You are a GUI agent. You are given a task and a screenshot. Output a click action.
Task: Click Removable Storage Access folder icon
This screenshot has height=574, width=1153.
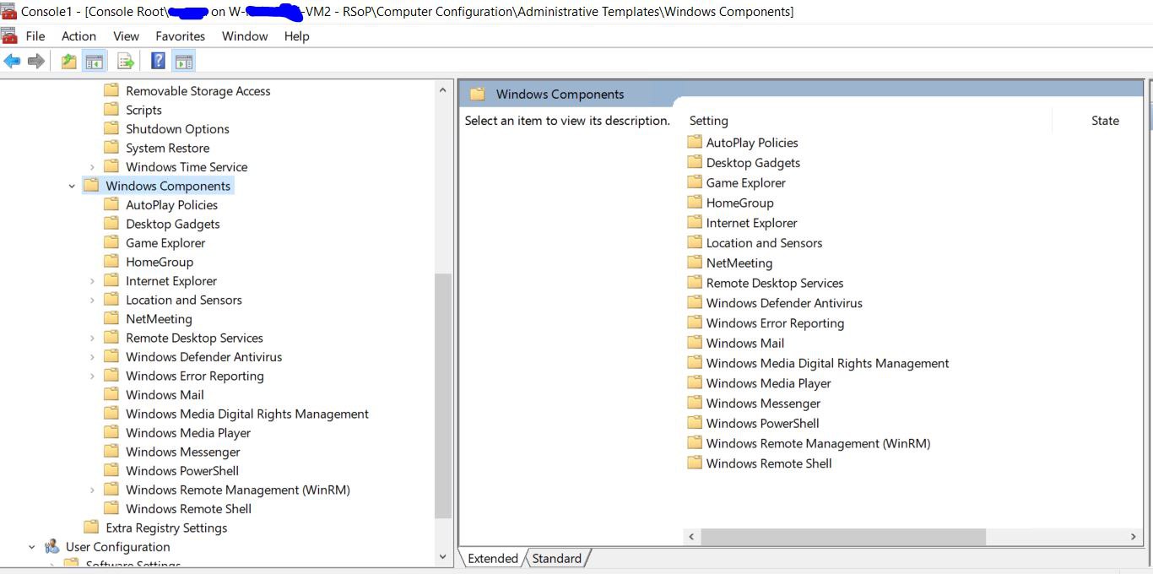(x=111, y=90)
